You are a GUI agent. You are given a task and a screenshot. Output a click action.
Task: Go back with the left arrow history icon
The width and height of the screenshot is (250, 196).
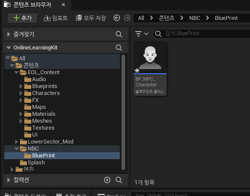point(117,18)
